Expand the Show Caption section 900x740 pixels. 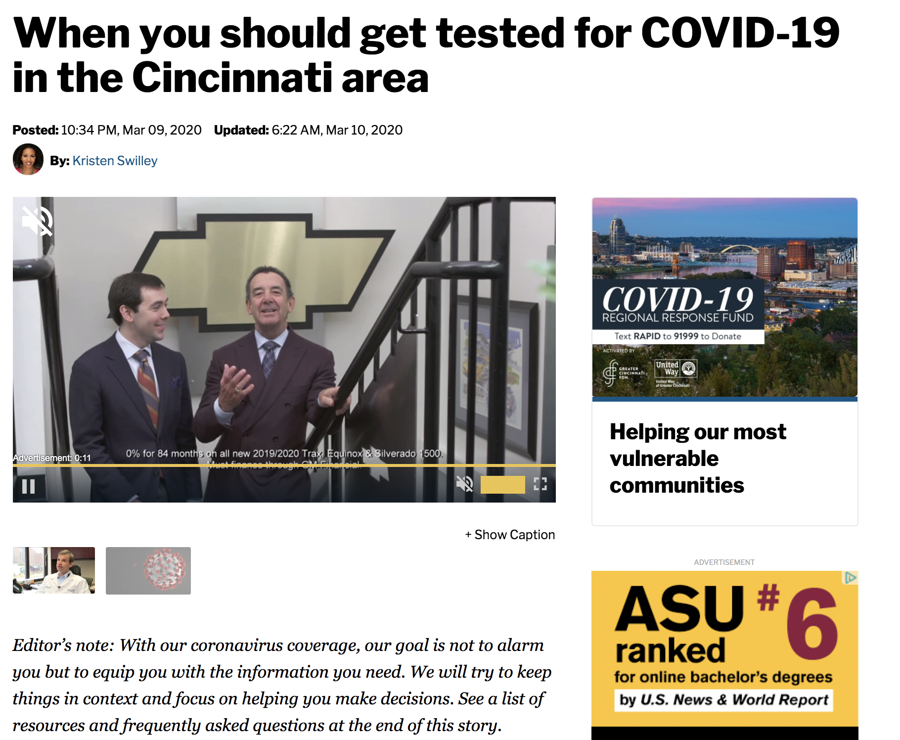click(510, 535)
